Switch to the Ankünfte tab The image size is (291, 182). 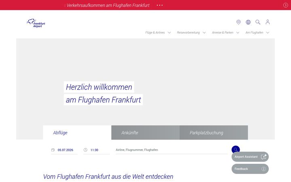pos(145,133)
